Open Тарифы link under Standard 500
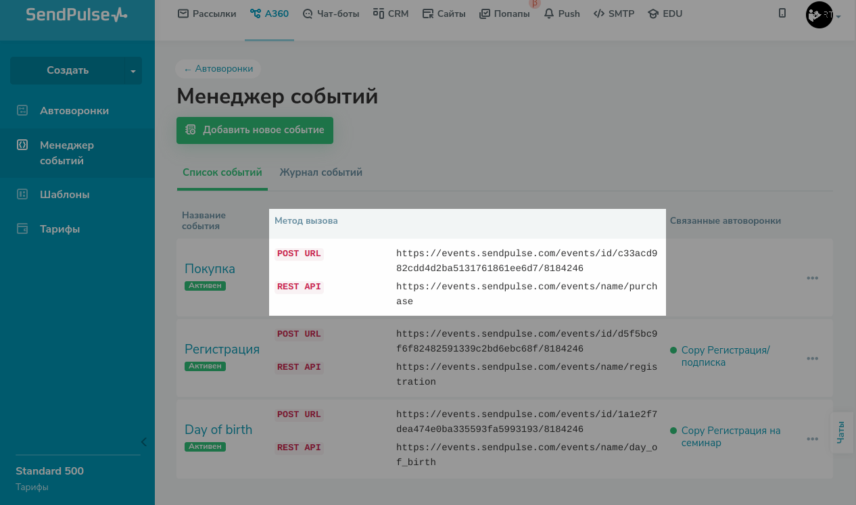This screenshot has height=505, width=856. (x=32, y=487)
